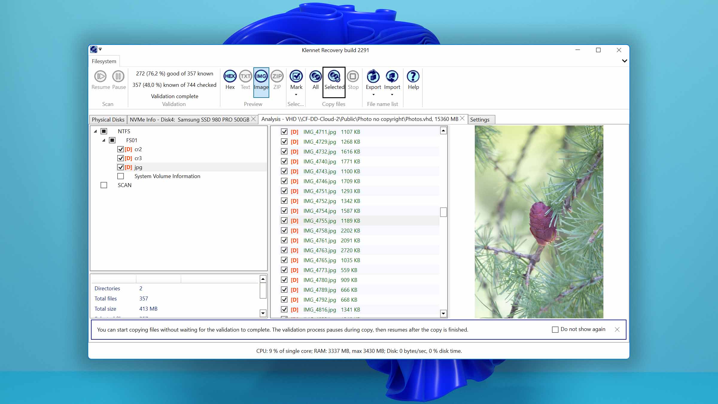Collapse the NTFS tree node

[95, 131]
